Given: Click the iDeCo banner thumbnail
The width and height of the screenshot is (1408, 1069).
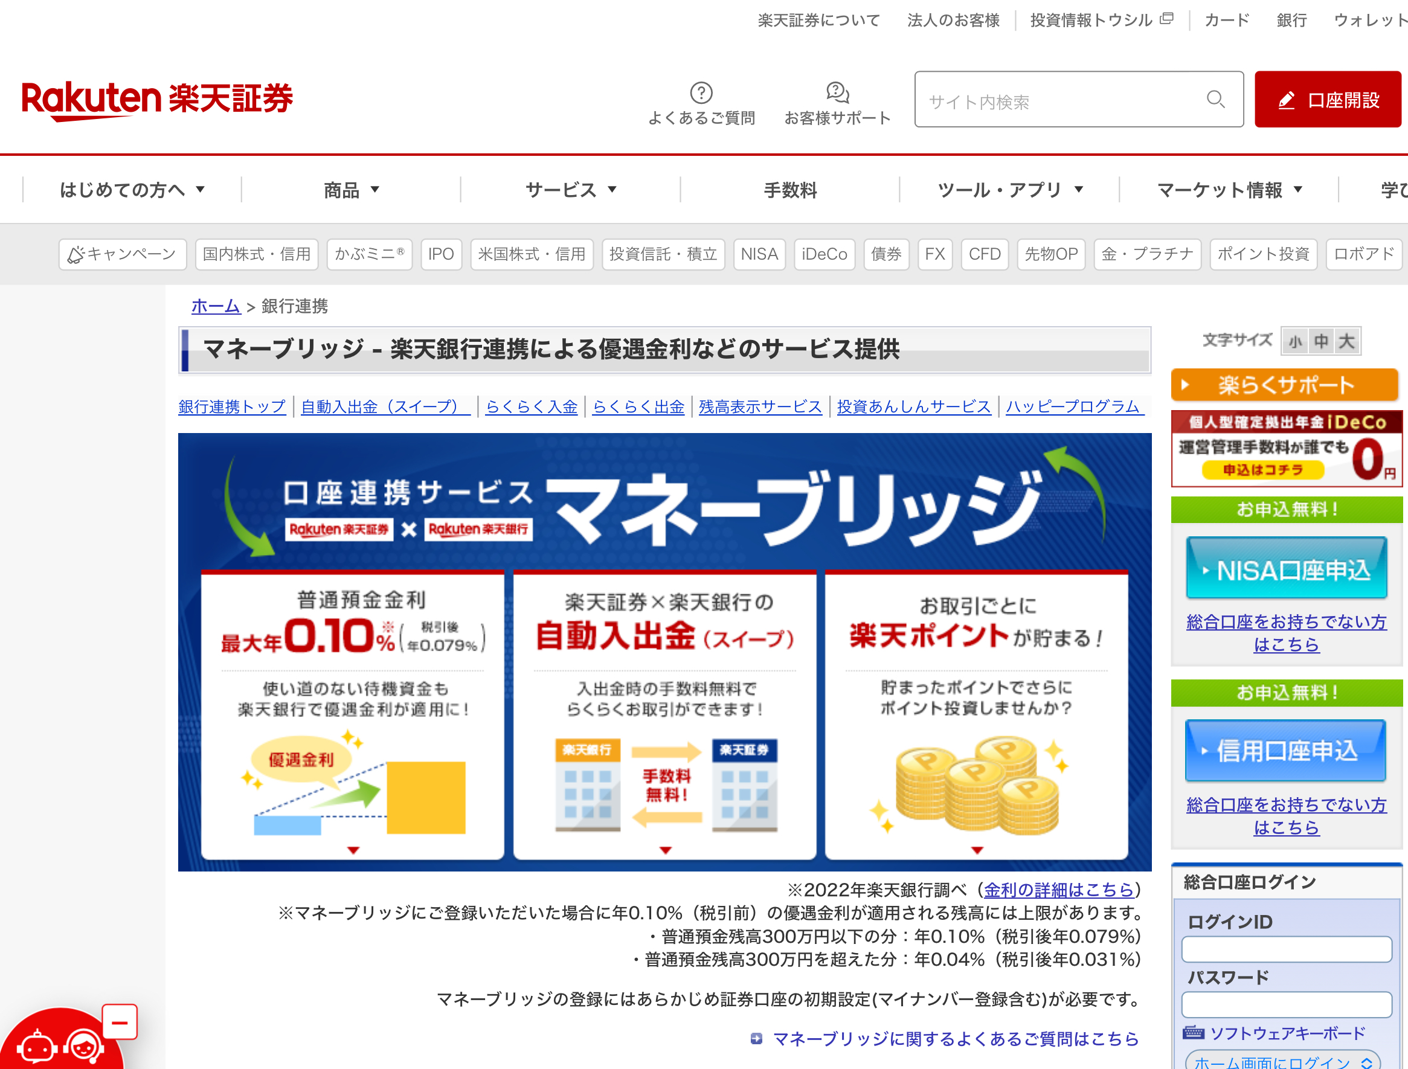Looking at the screenshot, I should pos(1286,449).
